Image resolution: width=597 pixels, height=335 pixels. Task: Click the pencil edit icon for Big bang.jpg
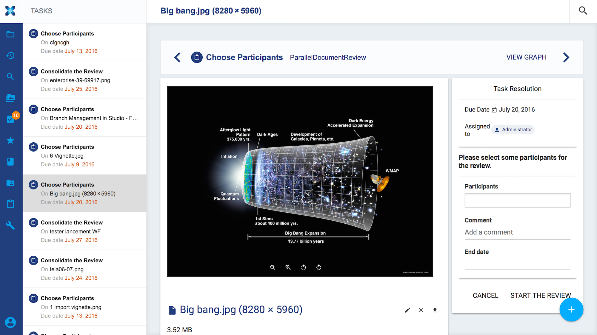coord(407,310)
